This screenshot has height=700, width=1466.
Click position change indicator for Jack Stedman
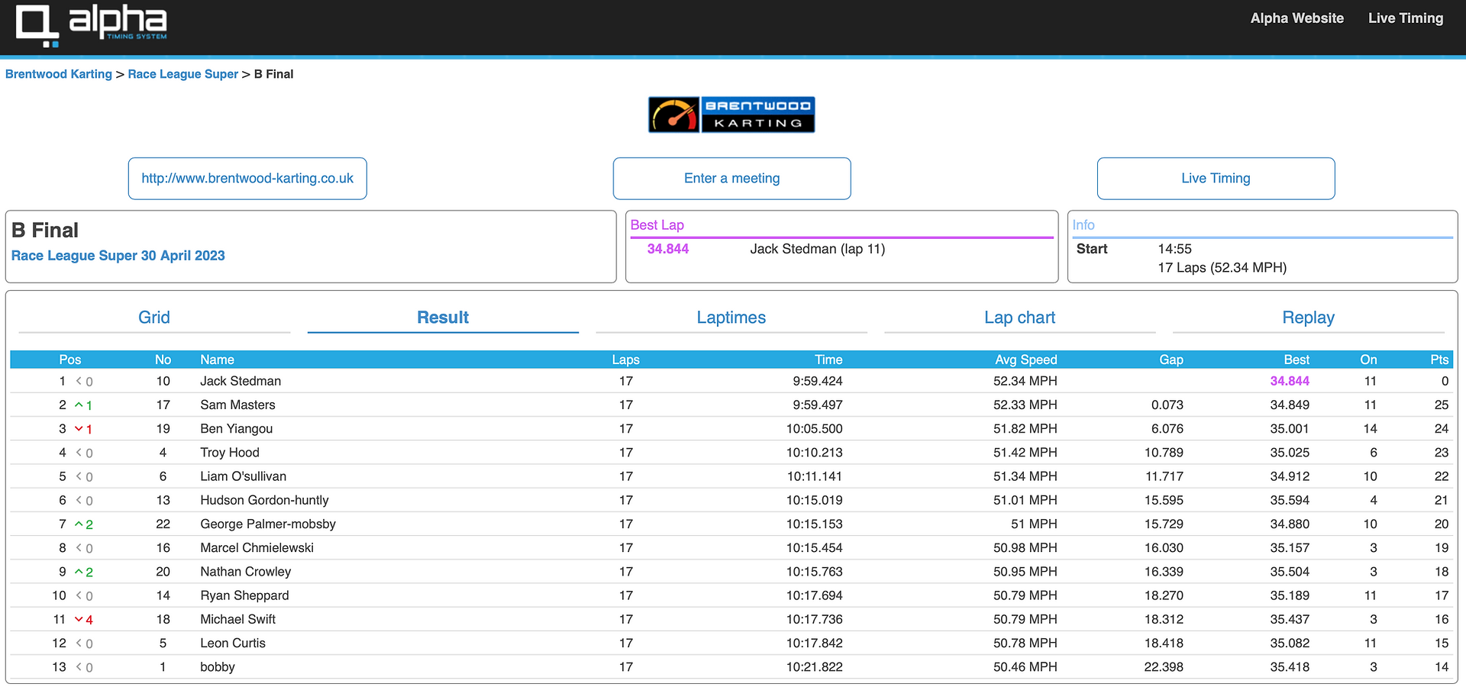pos(84,381)
